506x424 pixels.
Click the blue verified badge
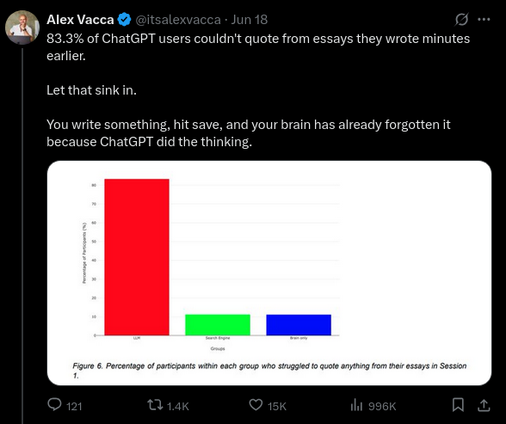[x=124, y=20]
